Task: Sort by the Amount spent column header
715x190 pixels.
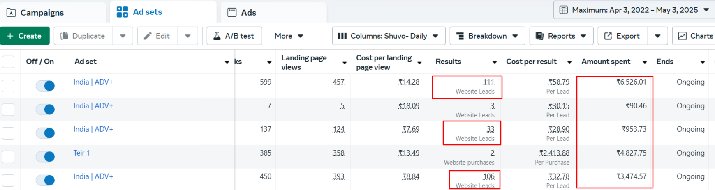Action: (606, 62)
